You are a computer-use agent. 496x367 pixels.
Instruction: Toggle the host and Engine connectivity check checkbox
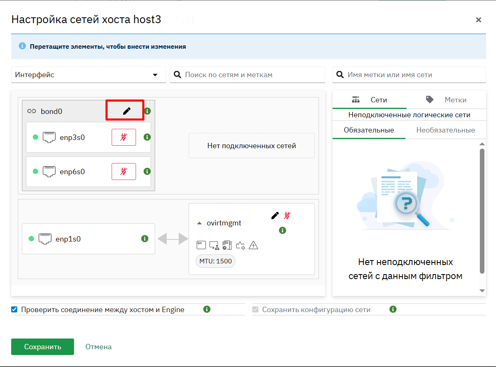coord(14,310)
